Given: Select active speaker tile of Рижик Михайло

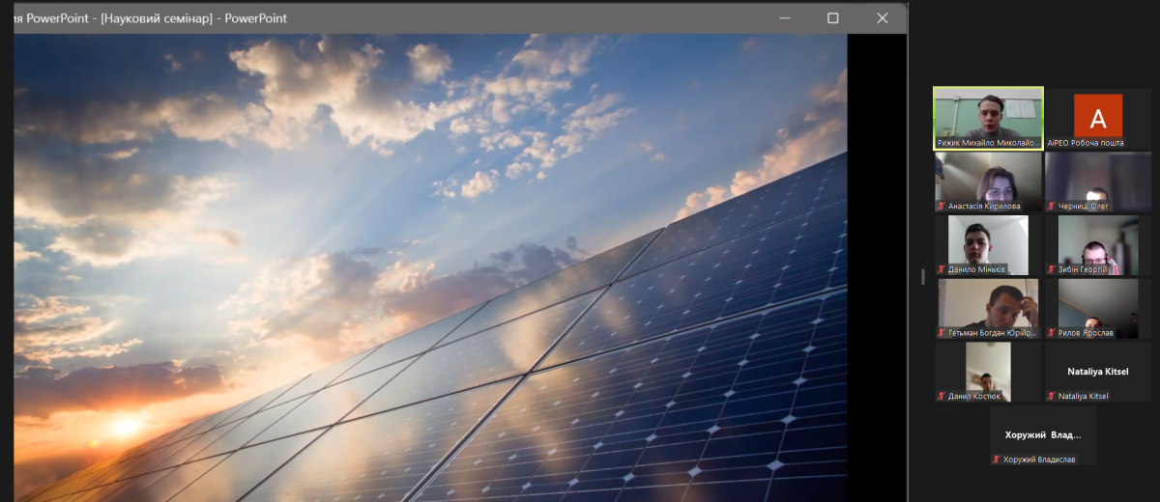Looking at the screenshot, I should pos(987,116).
